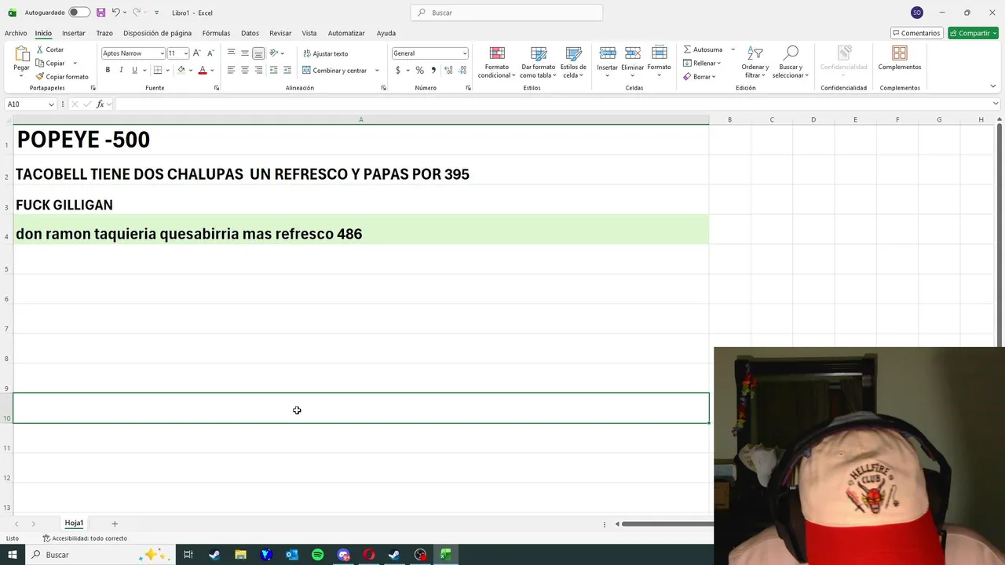Open the Rellenar dropdown

click(x=702, y=63)
